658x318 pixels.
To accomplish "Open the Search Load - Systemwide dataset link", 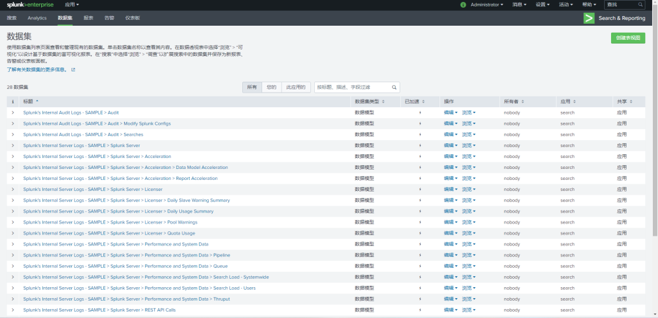I will [x=146, y=277].
